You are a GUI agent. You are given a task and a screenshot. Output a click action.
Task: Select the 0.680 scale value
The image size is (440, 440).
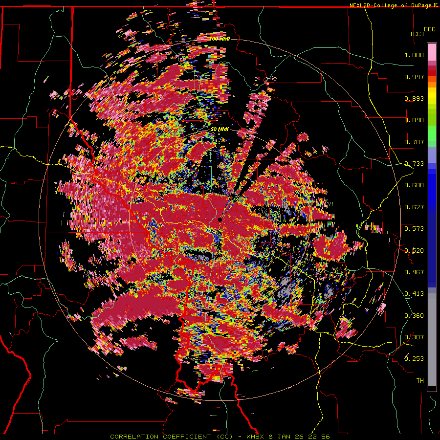(414, 185)
